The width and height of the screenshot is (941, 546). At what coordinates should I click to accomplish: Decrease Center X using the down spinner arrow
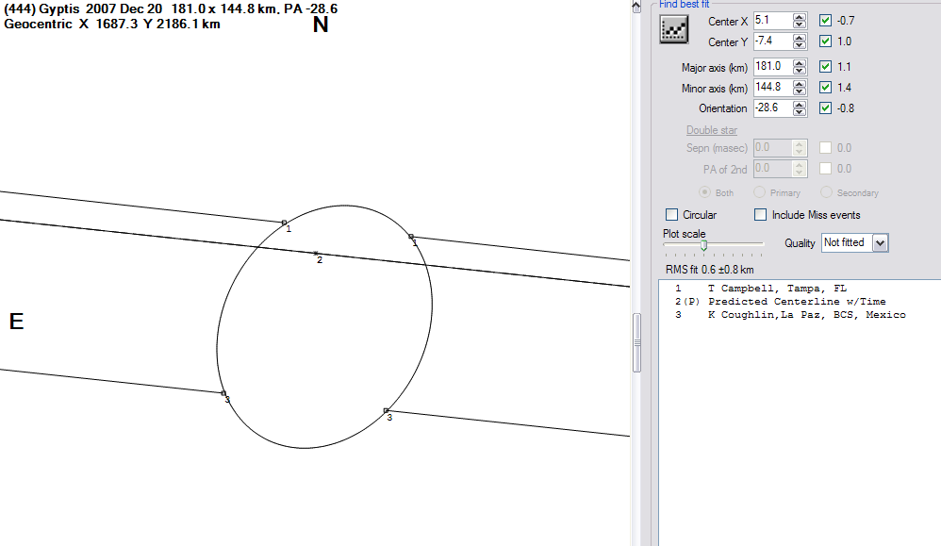[799, 25]
